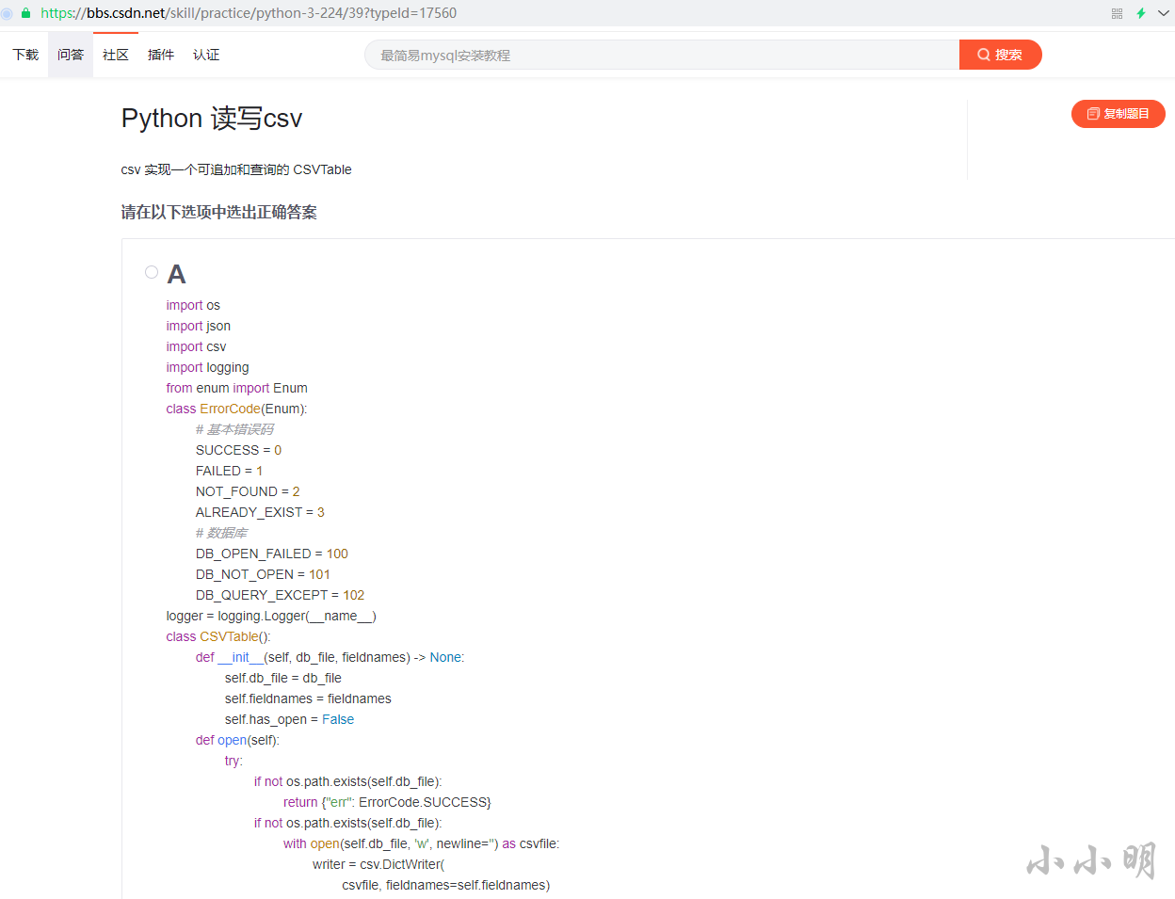
Task: Click the 'import logging' code line
Action: click(208, 367)
